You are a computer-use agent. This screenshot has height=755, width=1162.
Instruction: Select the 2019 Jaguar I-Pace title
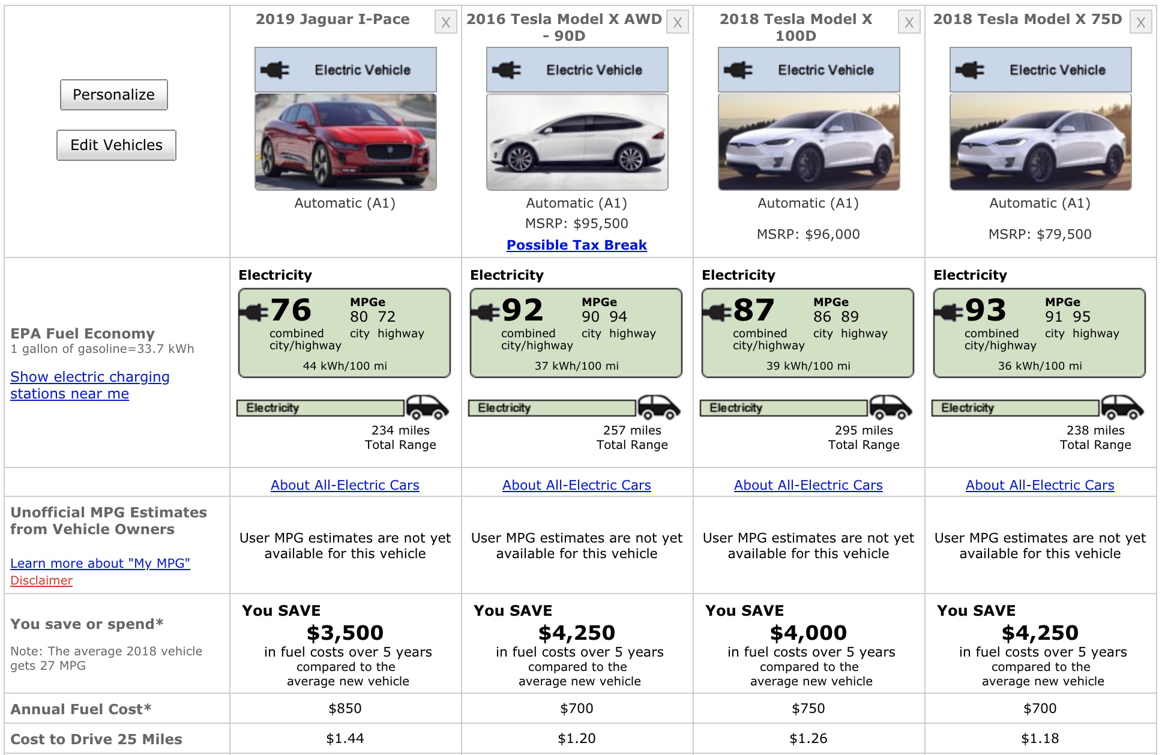333,19
